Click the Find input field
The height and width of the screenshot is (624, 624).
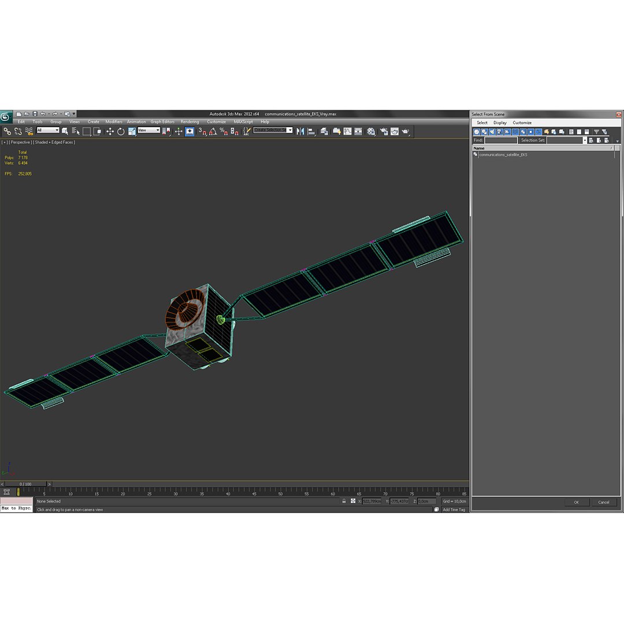coord(500,140)
